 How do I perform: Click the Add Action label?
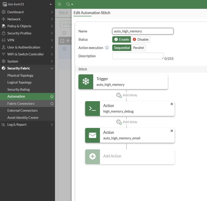112,156
